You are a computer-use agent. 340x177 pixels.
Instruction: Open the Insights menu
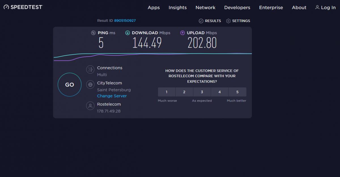pos(177,8)
